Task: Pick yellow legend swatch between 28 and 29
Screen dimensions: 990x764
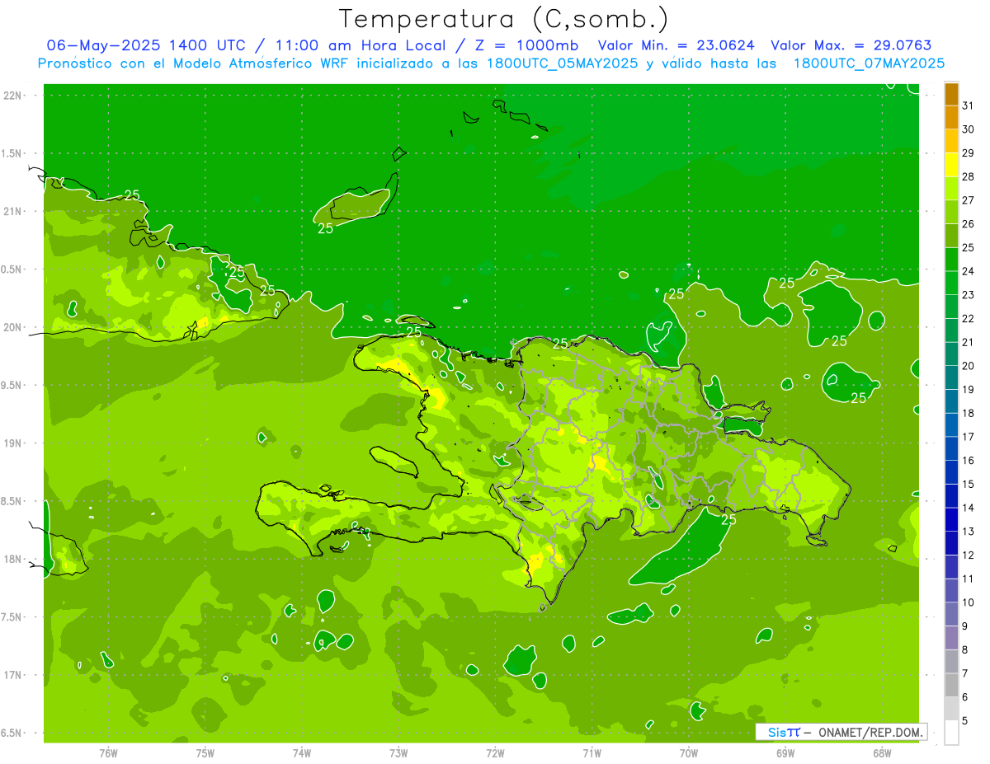Action: pos(951,165)
